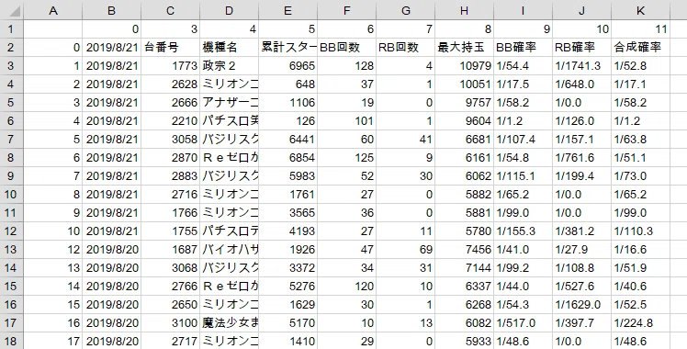Click cell containing 台番号
The height and width of the screenshot is (349, 687).
coord(171,47)
